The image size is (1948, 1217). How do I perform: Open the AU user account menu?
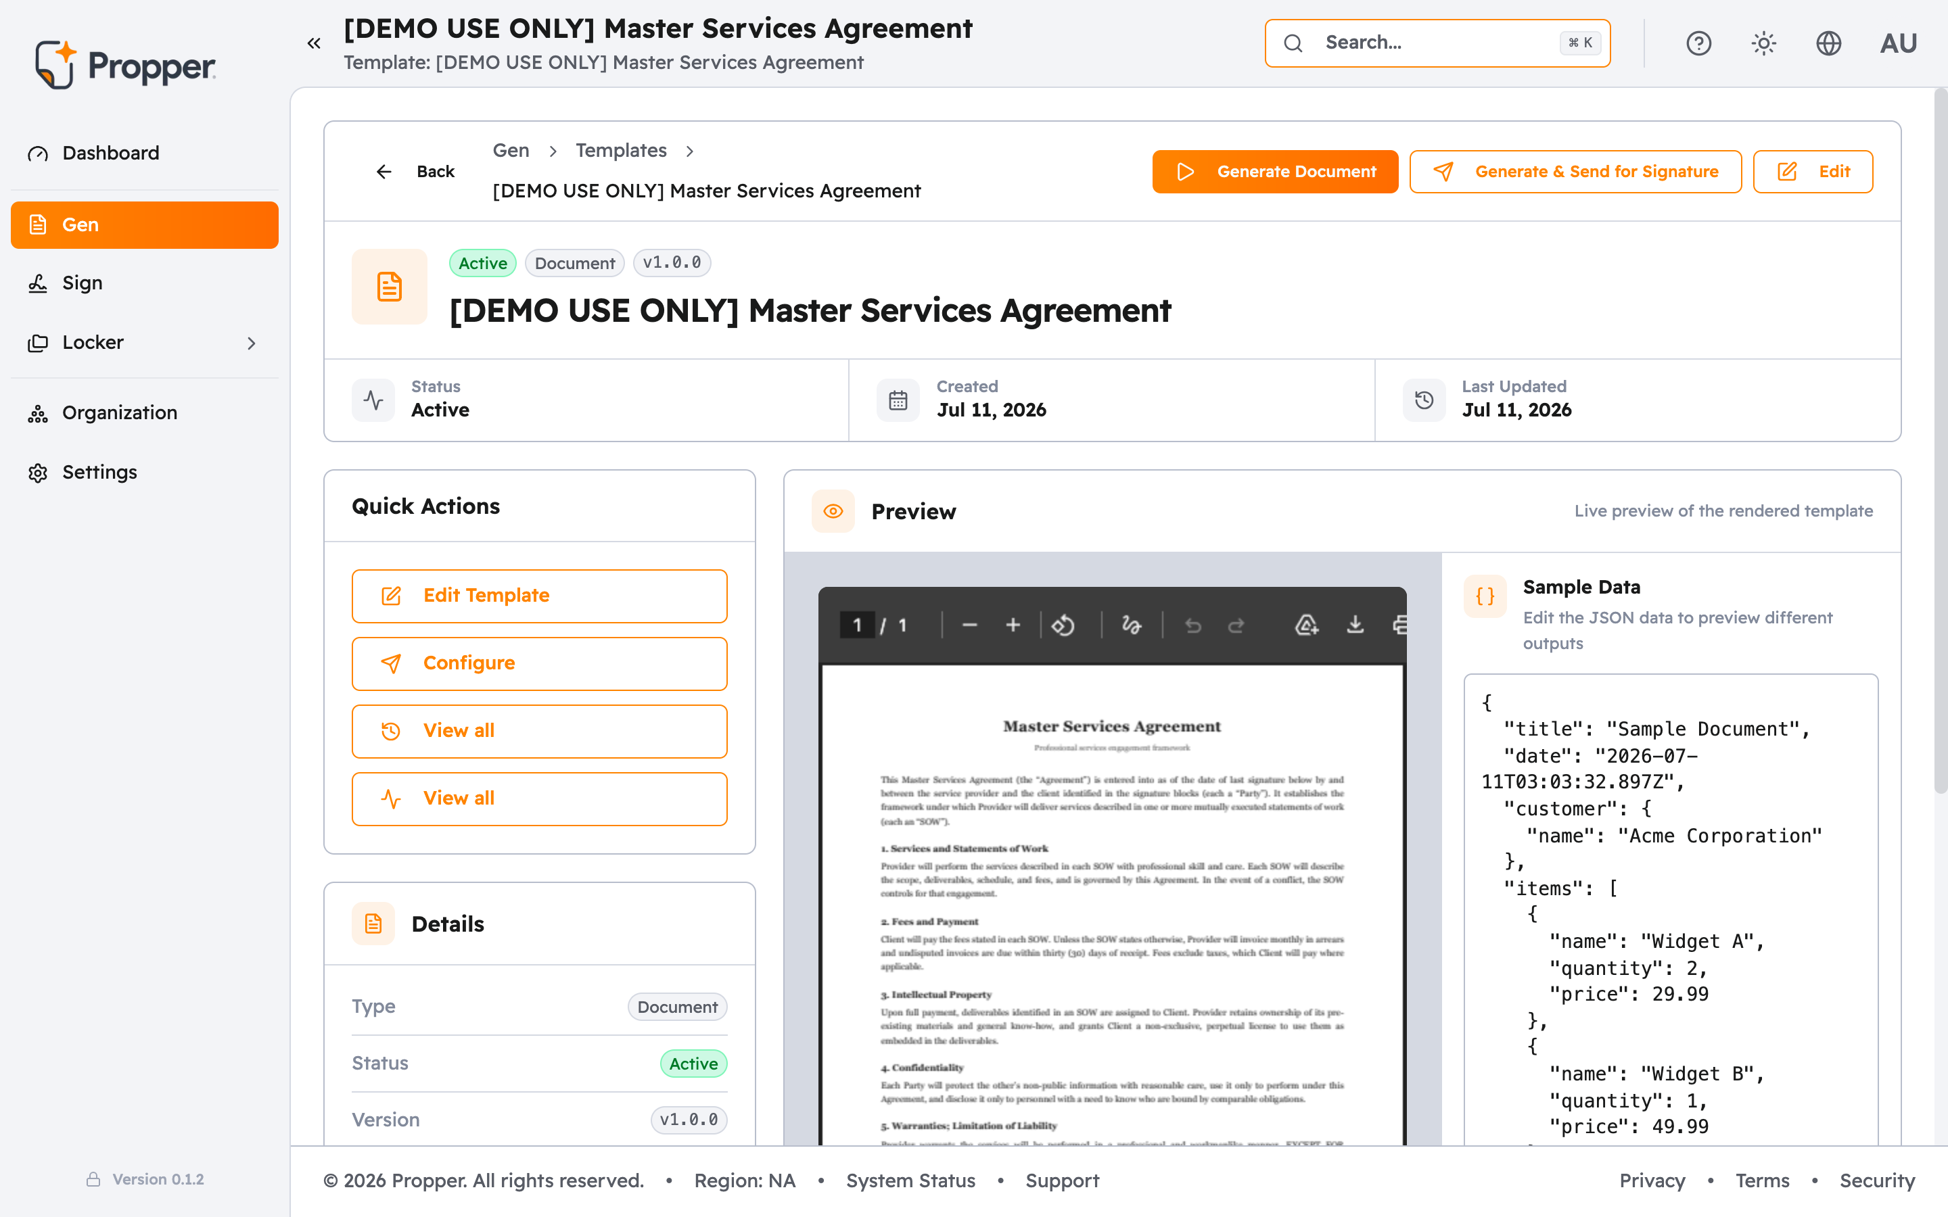tap(1898, 43)
